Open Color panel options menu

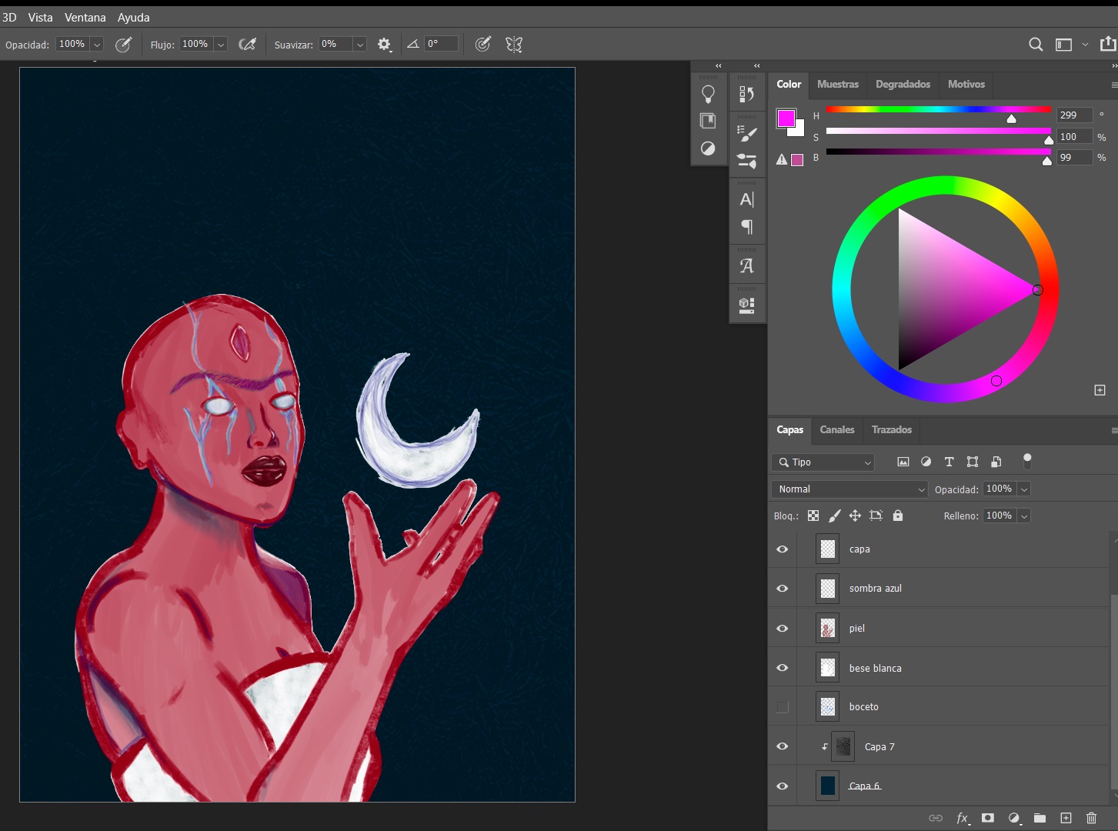click(1113, 85)
